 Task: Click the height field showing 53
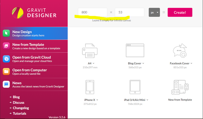(x=129, y=12)
